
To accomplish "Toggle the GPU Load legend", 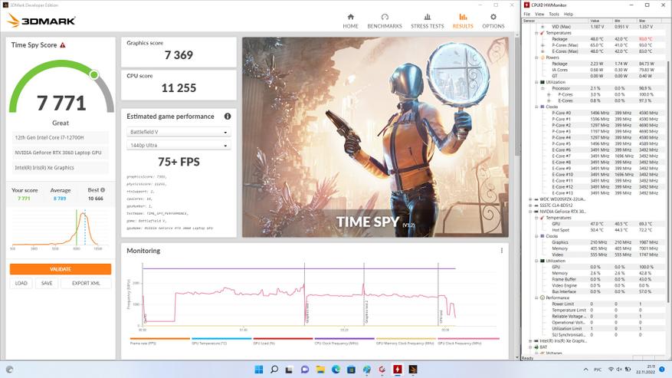I will click(x=283, y=341).
